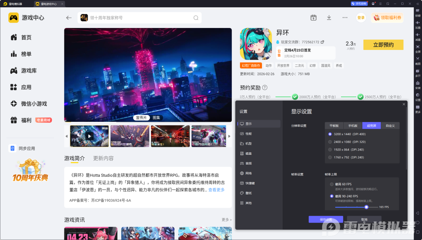Toggle 全屏 fullscreen in right toolbar
422x240 pixels.
coord(418,49)
